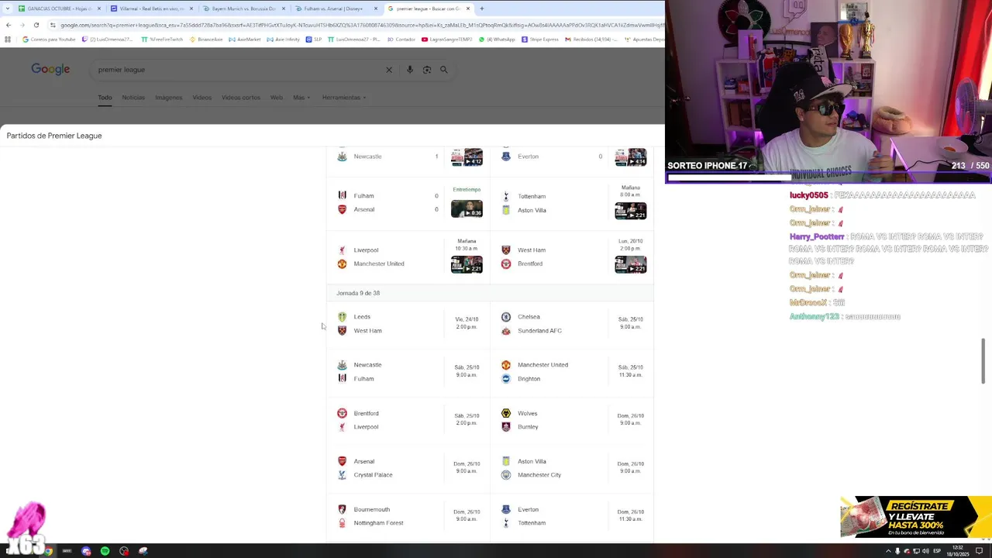Open the Chelsea vs Sunderland AFC match
The image size is (992, 558).
572,323
